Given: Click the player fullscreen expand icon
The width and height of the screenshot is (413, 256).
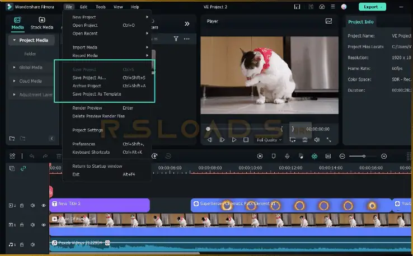Looking at the screenshot, I should 329,140.
